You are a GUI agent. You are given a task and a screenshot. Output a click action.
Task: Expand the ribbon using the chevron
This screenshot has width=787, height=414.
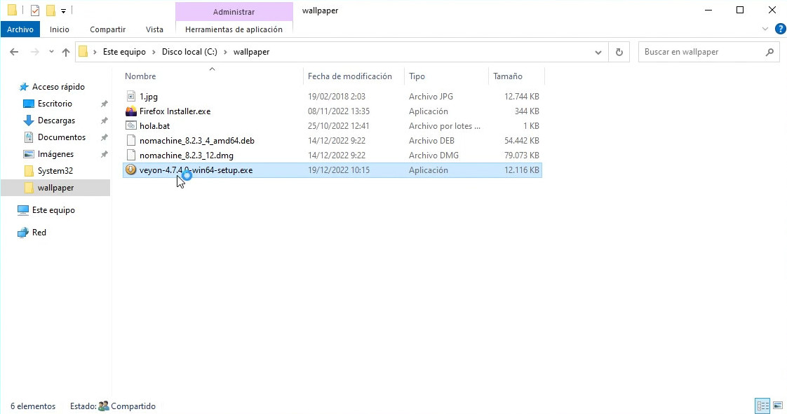[x=765, y=29]
